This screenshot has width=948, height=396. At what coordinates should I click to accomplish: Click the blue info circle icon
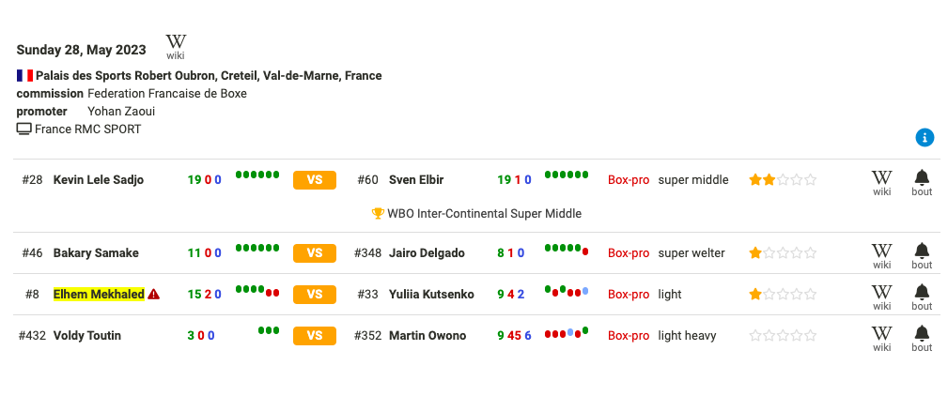click(925, 138)
